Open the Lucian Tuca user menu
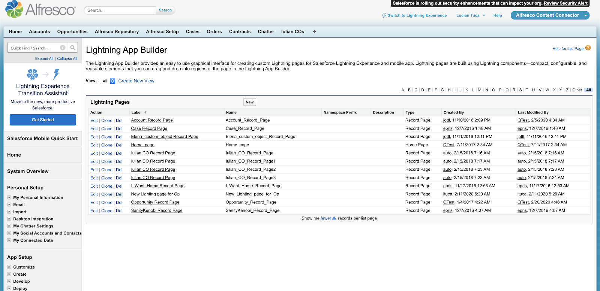Viewport: 600px width, 291px height. point(471,15)
